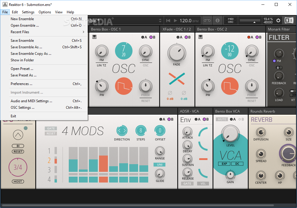This screenshot has height=208, width=297.
Task: Choose Save Ensemble Copy As
Action: point(44,54)
